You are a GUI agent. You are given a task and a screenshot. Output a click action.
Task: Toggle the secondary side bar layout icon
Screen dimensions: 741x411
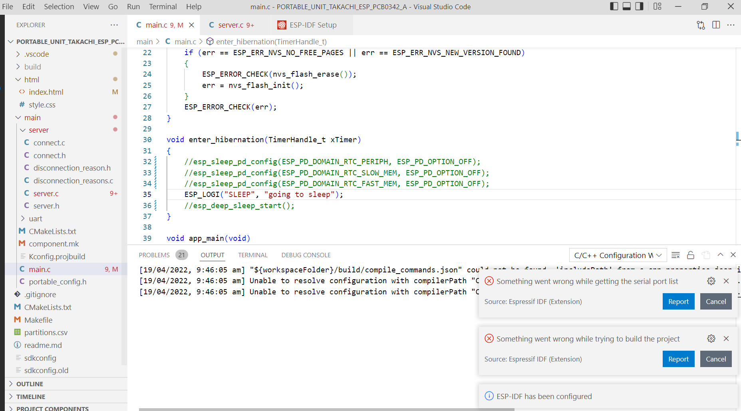pyautogui.click(x=640, y=6)
